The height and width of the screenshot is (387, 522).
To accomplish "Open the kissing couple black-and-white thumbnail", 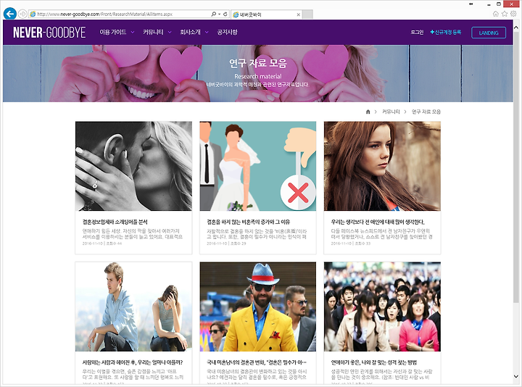I will (133, 166).
